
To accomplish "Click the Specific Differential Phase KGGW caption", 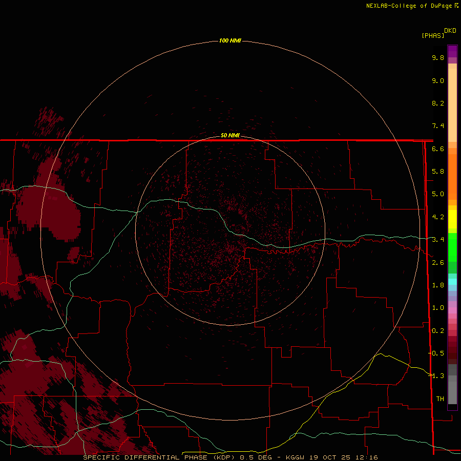I will click(230, 457).
